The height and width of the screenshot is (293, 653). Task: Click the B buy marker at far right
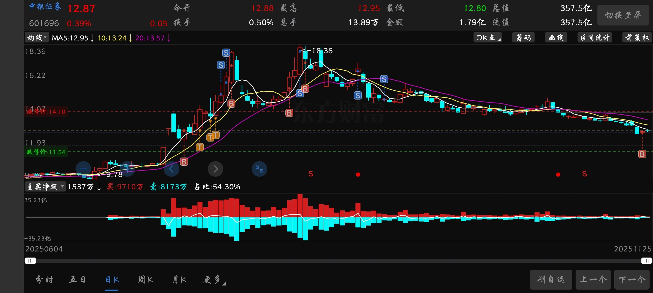pyautogui.click(x=642, y=154)
